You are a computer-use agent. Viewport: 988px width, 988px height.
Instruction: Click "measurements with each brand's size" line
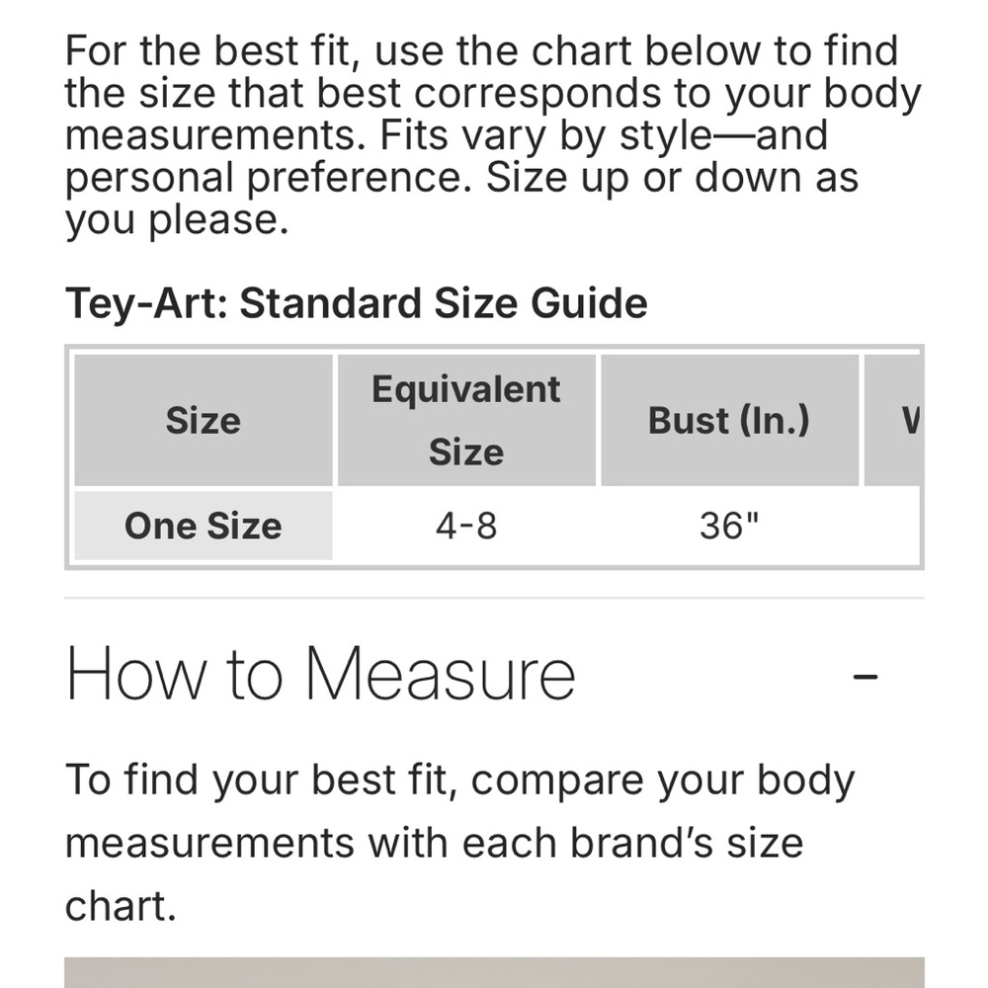tap(434, 843)
